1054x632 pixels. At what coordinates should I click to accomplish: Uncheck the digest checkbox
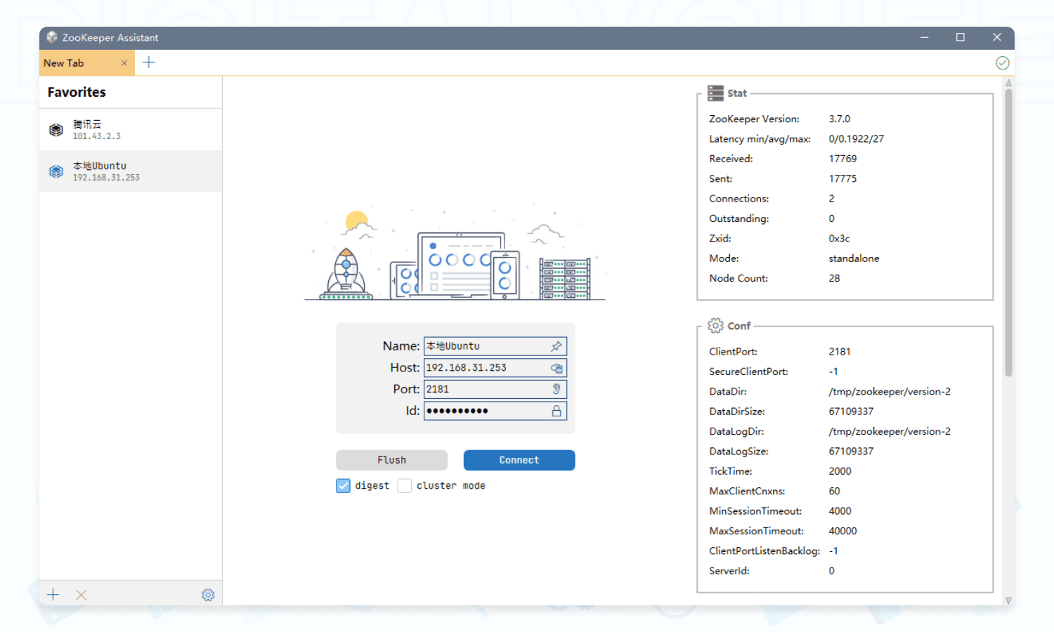(343, 486)
